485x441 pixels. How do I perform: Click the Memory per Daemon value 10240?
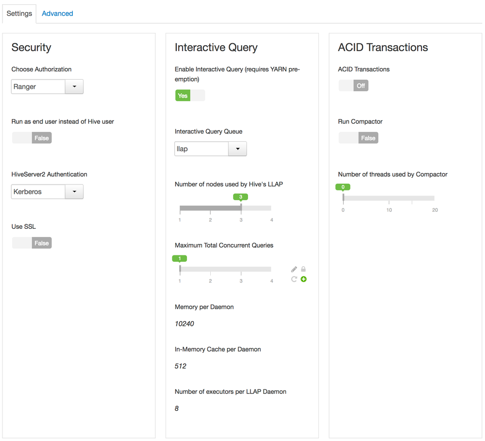184,323
